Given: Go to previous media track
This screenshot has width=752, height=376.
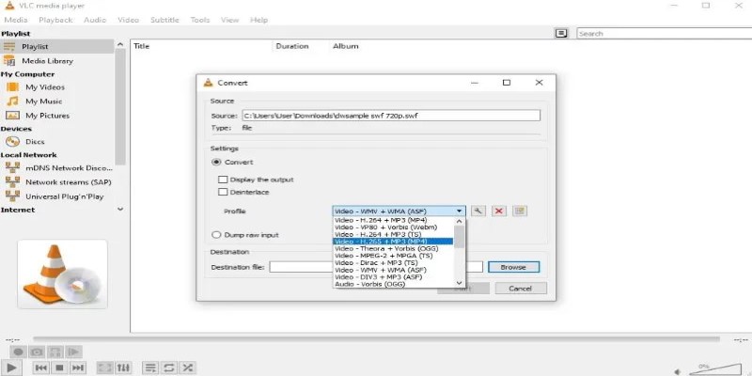Looking at the screenshot, I should click(41, 368).
